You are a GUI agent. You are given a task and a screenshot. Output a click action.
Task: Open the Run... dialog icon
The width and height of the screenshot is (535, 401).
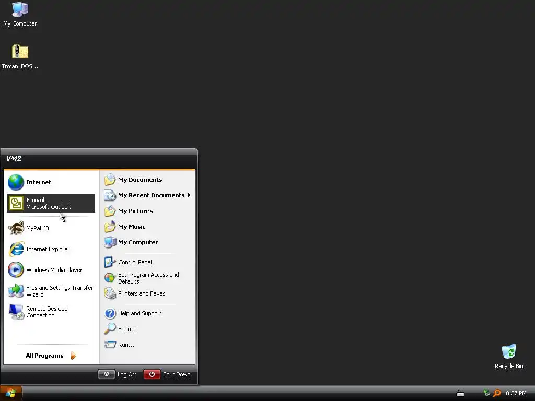coord(110,345)
